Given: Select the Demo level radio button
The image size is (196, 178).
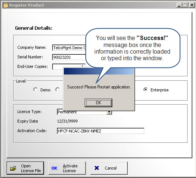Looking at the screenshot, I should [35, 90].
